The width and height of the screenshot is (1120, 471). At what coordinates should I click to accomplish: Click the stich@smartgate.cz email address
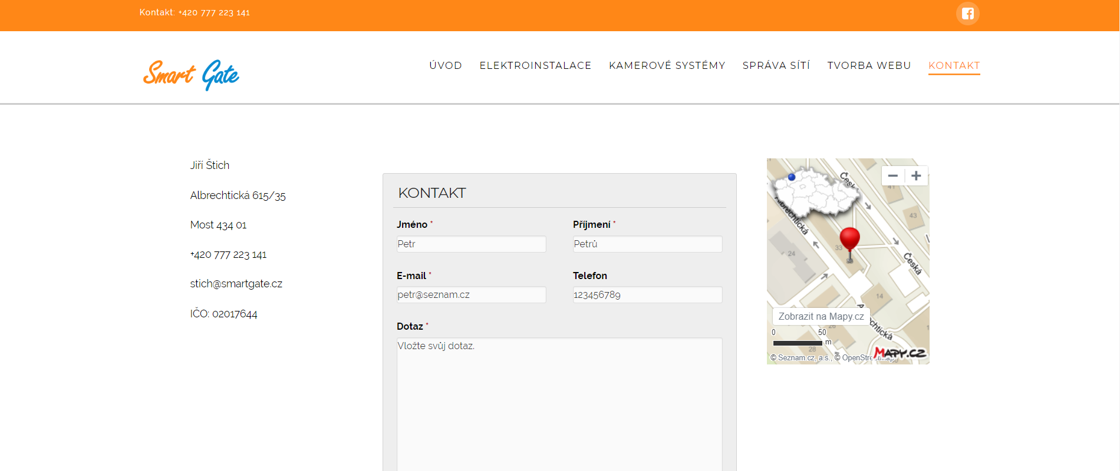(236, 284)
